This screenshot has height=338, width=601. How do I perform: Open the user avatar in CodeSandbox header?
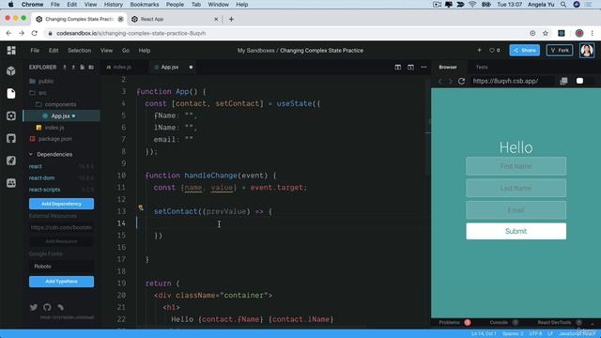pyautogui.click(x=587, y=50)
